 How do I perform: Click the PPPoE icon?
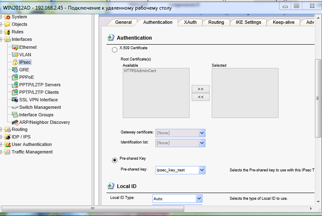pos(15,77)
